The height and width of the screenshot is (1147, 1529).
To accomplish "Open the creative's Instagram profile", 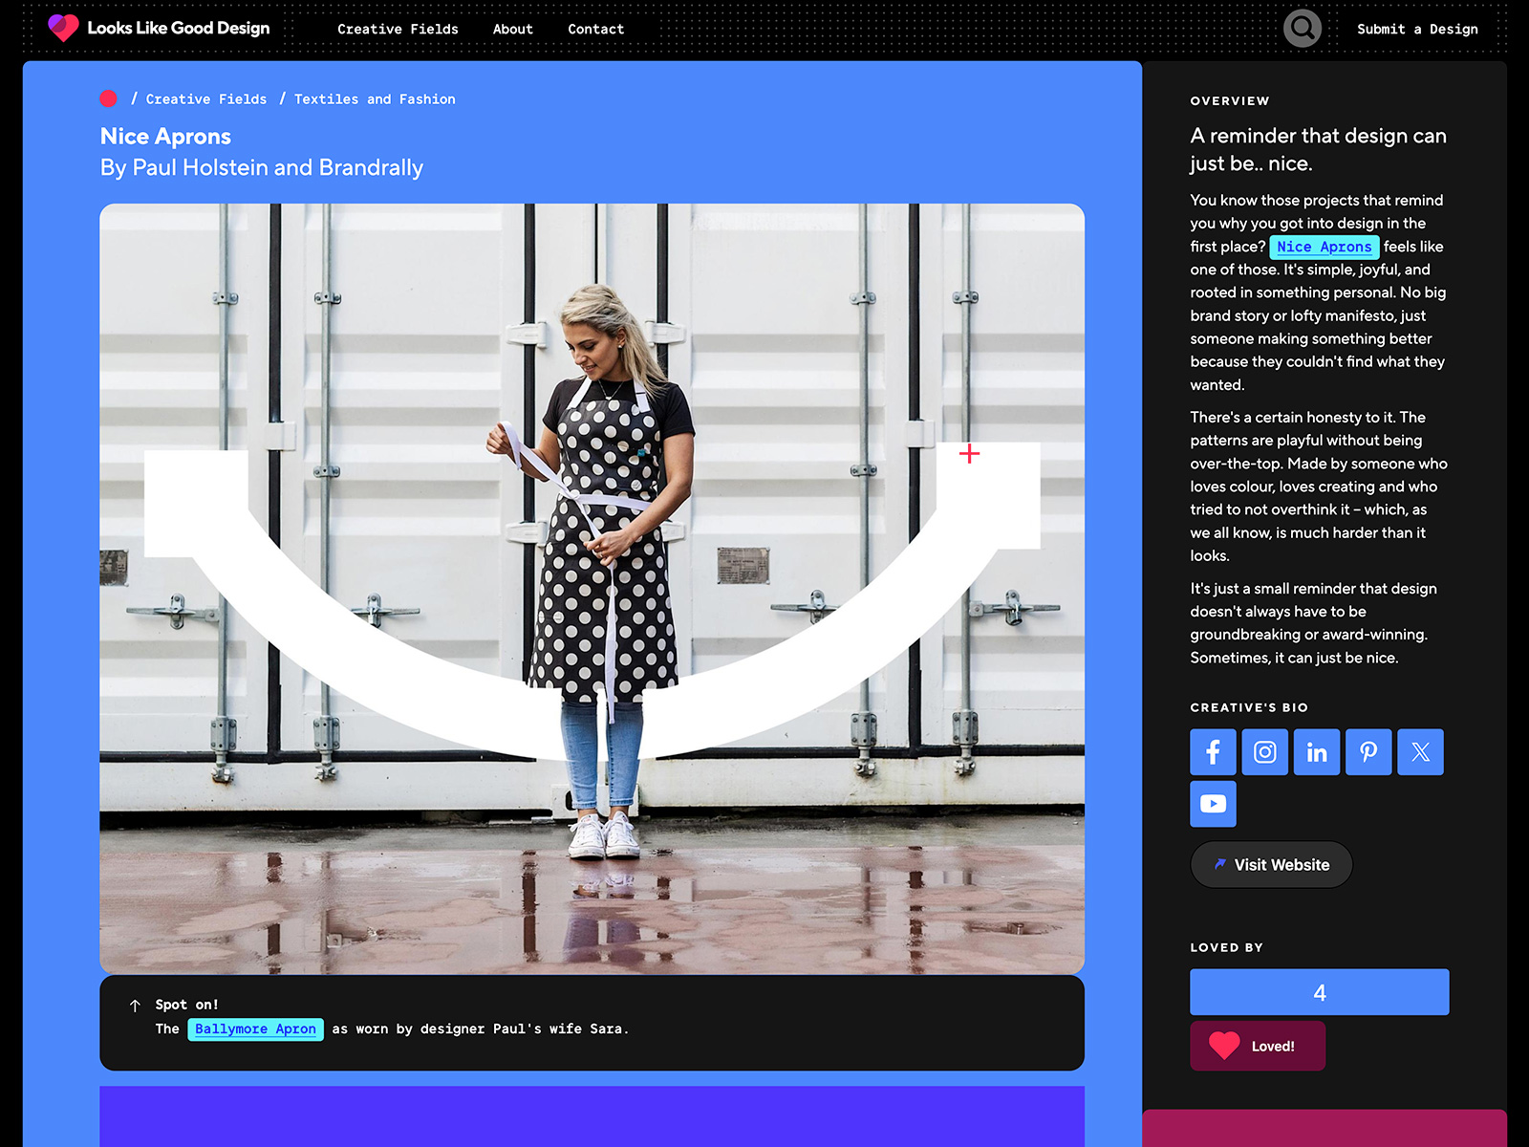I will pyautogui.click(x=1264, y=752).
